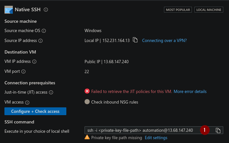The width and height of the screenshot is (229, 143).
Task: Click the Destination VM section heading
Action: coord(20,52)
